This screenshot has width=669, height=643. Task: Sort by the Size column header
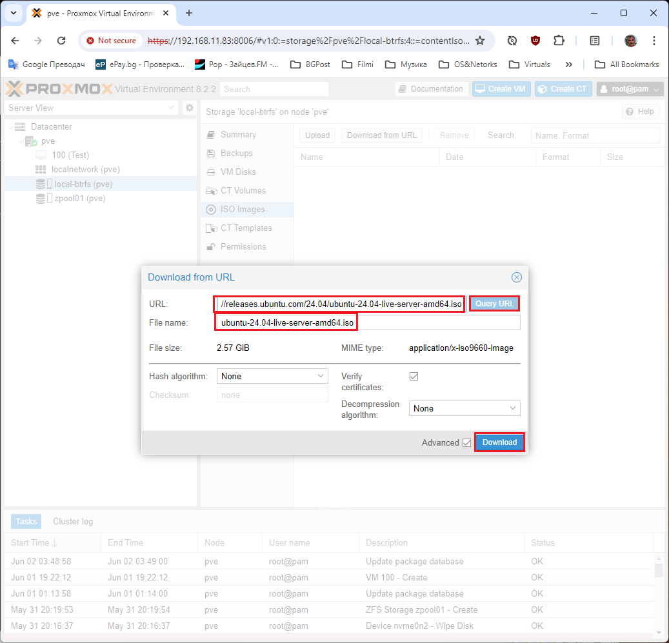tap(632, 157)
